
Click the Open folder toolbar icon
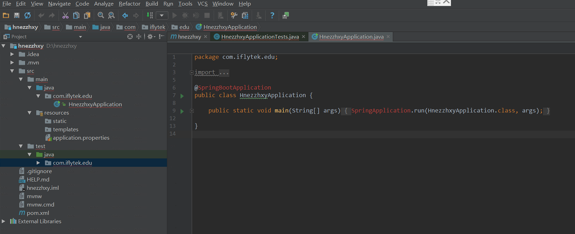point(6,15)
